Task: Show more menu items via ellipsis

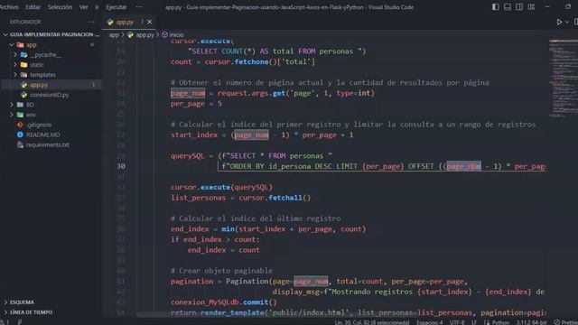Action: 139,7
